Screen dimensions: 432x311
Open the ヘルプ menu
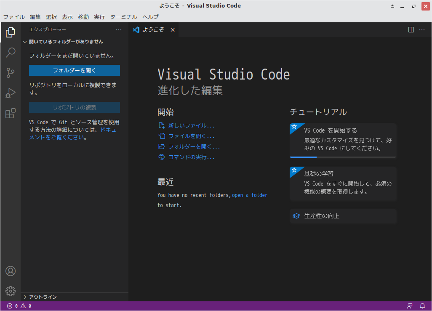coord(150,17)
